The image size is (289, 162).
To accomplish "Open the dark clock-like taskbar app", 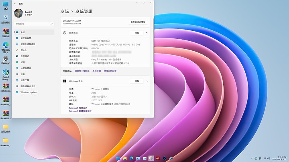I will [165, 158].
